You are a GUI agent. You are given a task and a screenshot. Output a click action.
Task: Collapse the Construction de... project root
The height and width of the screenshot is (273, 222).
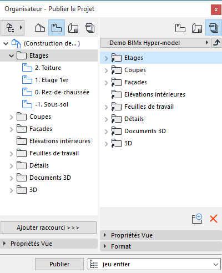point(6,43)
